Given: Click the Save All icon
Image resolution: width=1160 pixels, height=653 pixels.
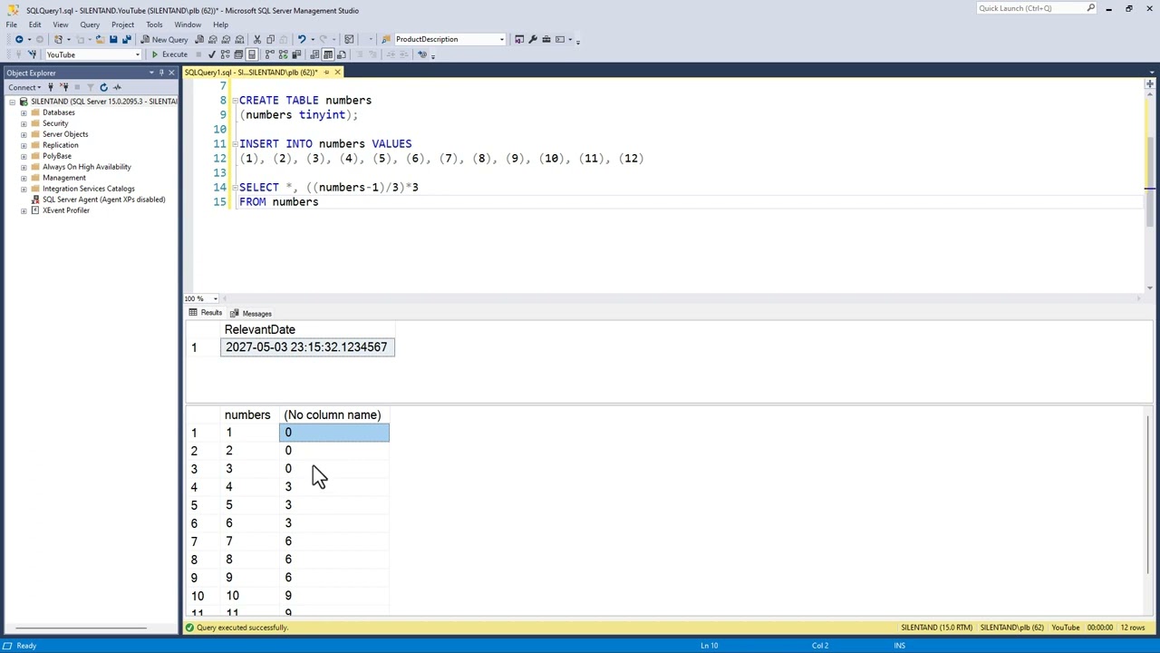Looking at the screenshot, I should pyautogui.click(x=127, y=39).
